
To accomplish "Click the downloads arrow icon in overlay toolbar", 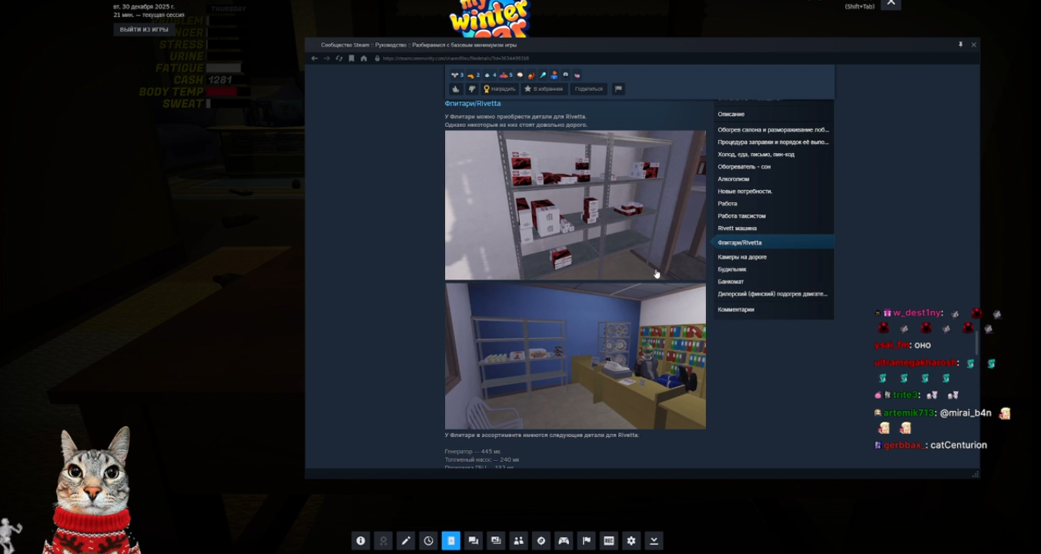I will click(x=654, y=541).
